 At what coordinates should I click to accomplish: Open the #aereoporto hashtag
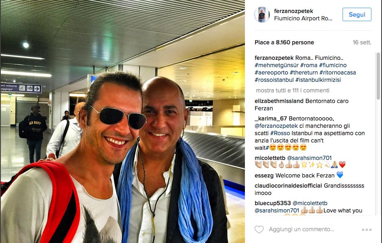271,72
